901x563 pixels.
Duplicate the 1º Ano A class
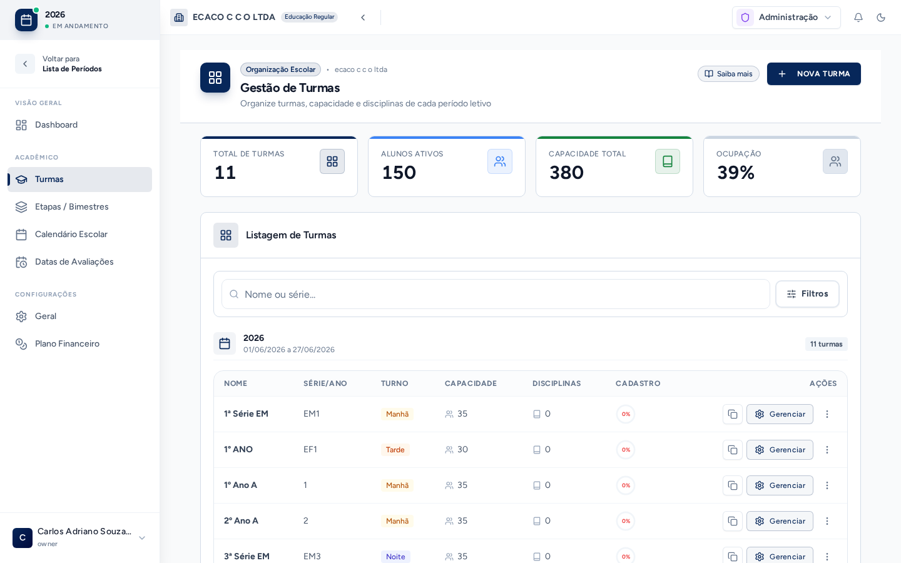click(x=733, y=485)
